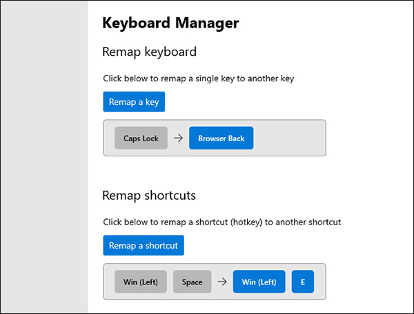Click arrow between Caps Lock and Browser Back
The height and width of the screenshot is (314, 414).
178,138
